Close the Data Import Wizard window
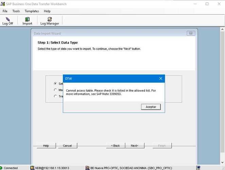 (191, 33)
